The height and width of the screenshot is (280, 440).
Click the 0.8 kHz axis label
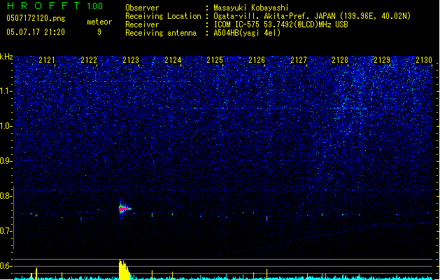(x=6, y=196)
